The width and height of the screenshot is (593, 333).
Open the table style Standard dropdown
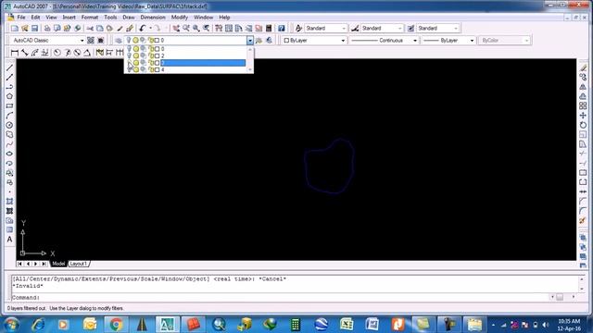click(456, 29)
